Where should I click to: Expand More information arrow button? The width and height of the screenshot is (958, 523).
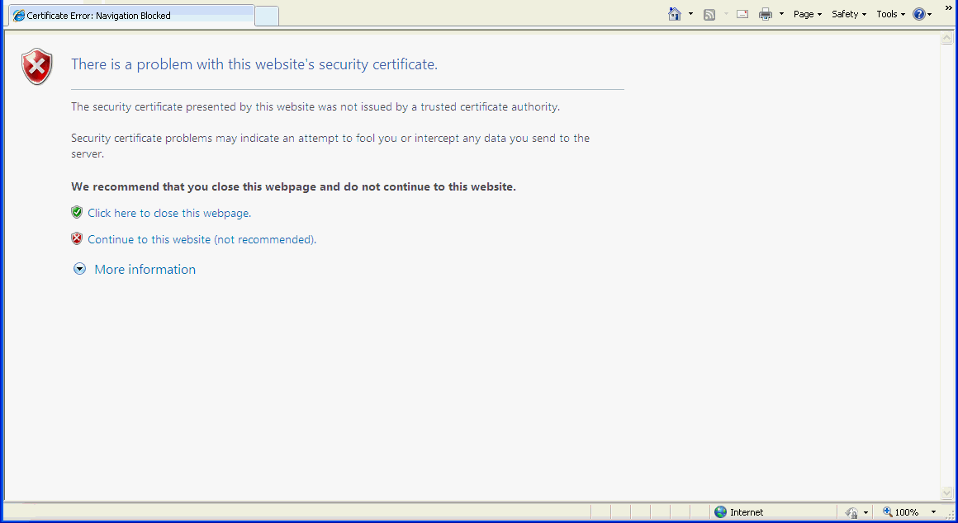coord(79,269)
